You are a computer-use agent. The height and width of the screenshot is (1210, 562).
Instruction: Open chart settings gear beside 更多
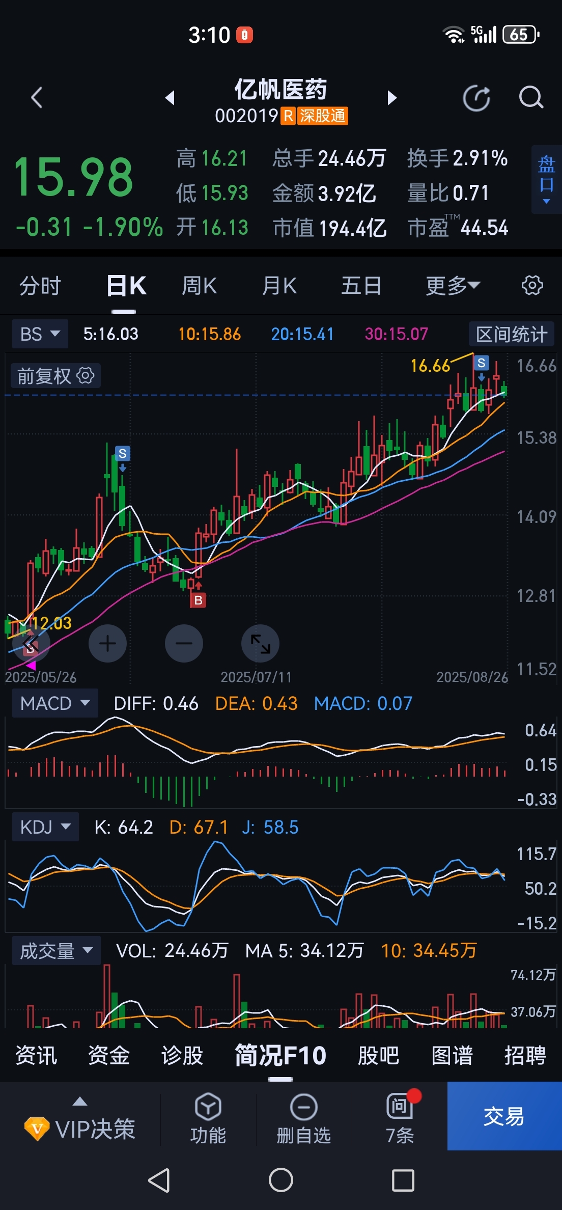tap(532, 285)
